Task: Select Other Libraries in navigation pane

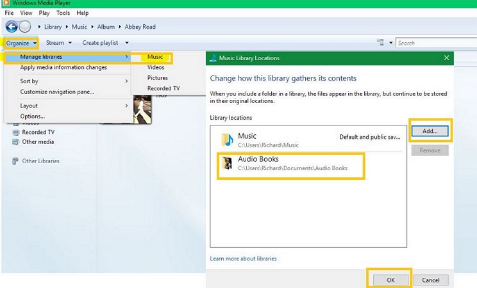Action: [x=40, y=161]
